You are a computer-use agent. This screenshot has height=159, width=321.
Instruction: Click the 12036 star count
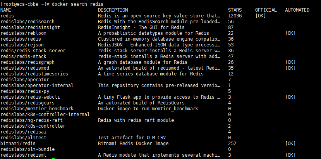pyautogui.click(x=235, y=16)
